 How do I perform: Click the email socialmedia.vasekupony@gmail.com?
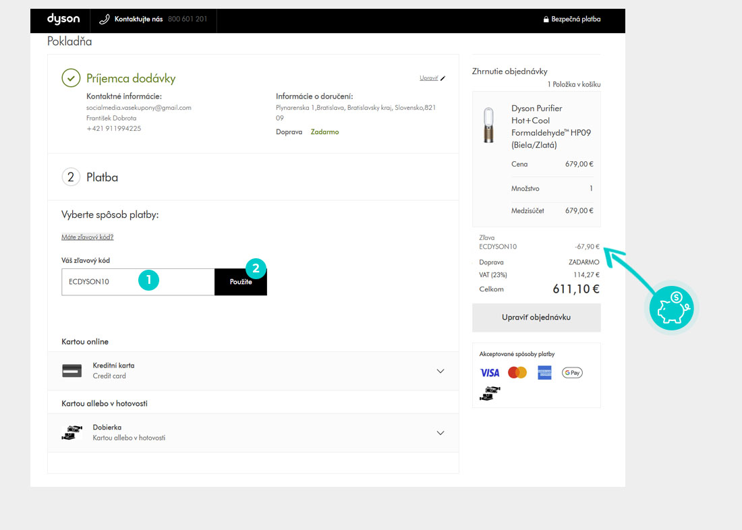[139, 108]
